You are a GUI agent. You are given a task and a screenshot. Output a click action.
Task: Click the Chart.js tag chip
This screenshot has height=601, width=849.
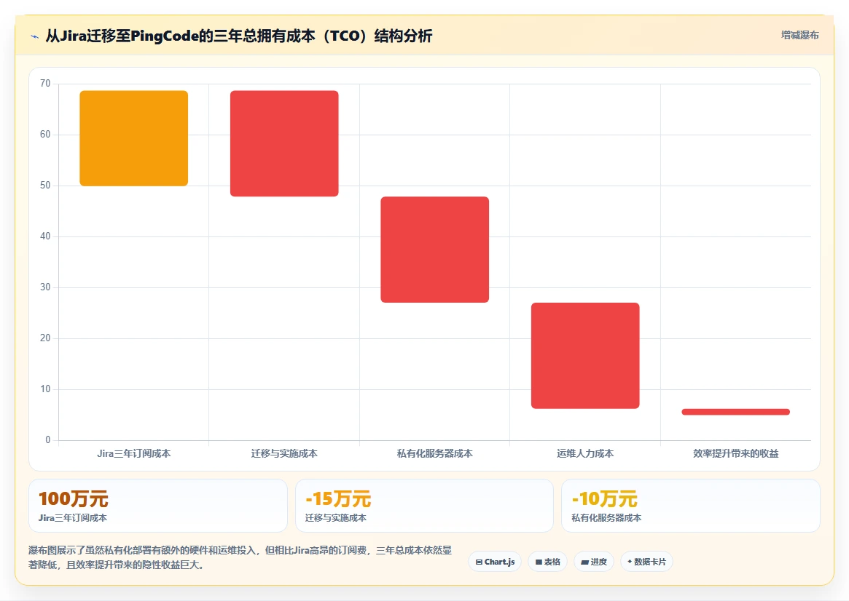click(x=495, y=562)
